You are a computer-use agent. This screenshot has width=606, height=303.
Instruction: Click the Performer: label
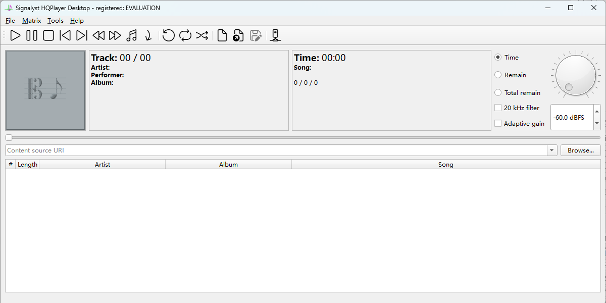(108, 75)
